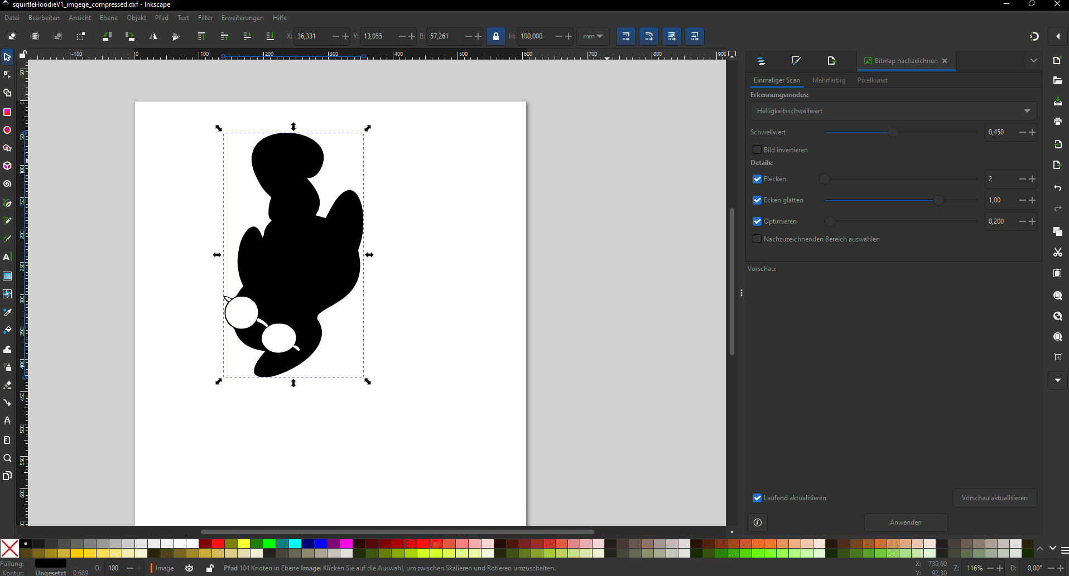
Task: Select the 3D box tool
Action: point(7,166)
